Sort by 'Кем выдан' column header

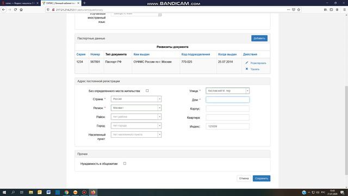pos(141,54)
